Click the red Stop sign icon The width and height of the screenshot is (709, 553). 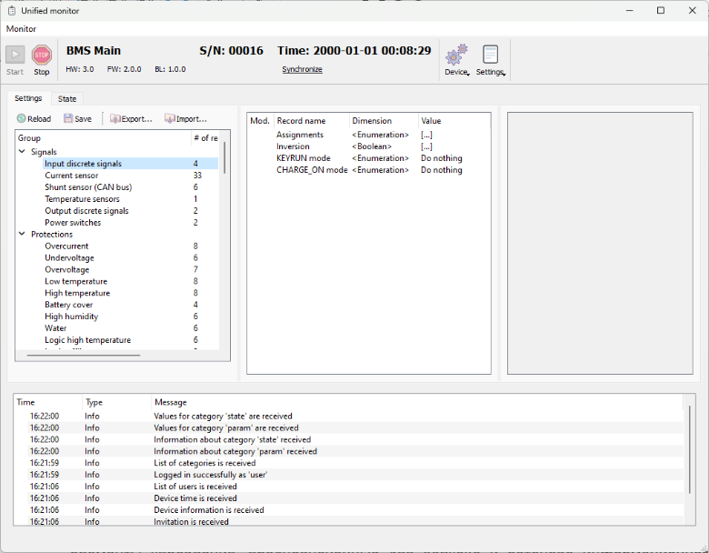[42, 55]
